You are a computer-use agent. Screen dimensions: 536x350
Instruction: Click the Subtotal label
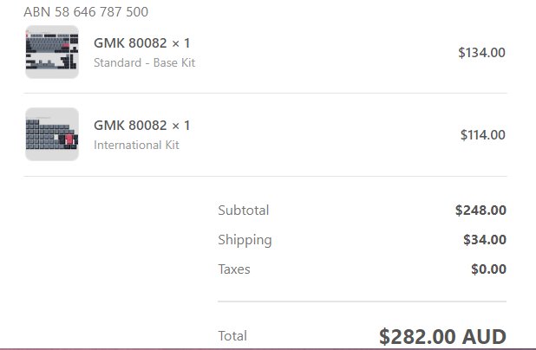pyautogui.click(x=244, y=211)
